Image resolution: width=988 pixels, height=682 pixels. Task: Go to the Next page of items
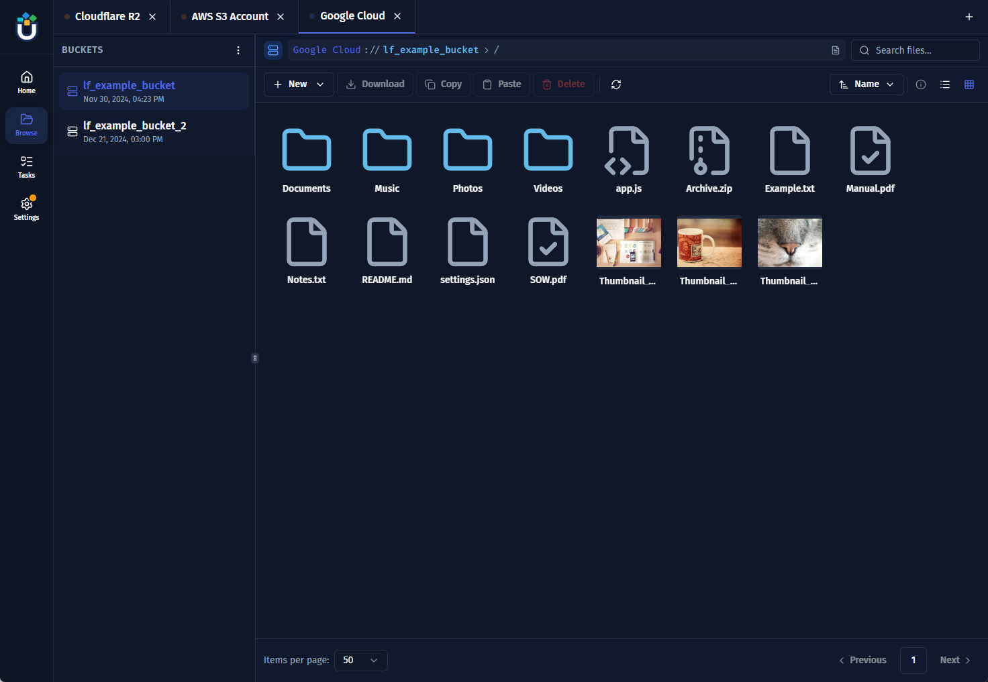coord(954,660)
